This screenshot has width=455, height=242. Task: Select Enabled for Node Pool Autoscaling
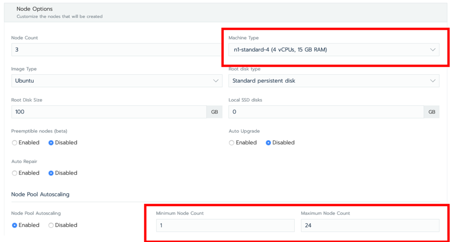14,225
